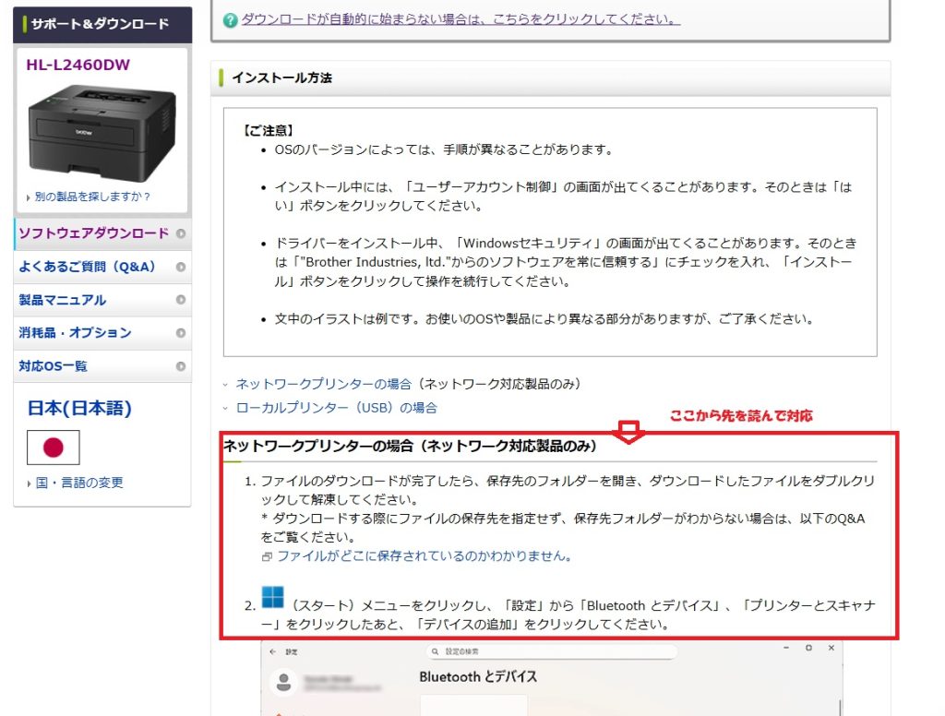Click the red down-arrow annotation marker

(628, 432)
